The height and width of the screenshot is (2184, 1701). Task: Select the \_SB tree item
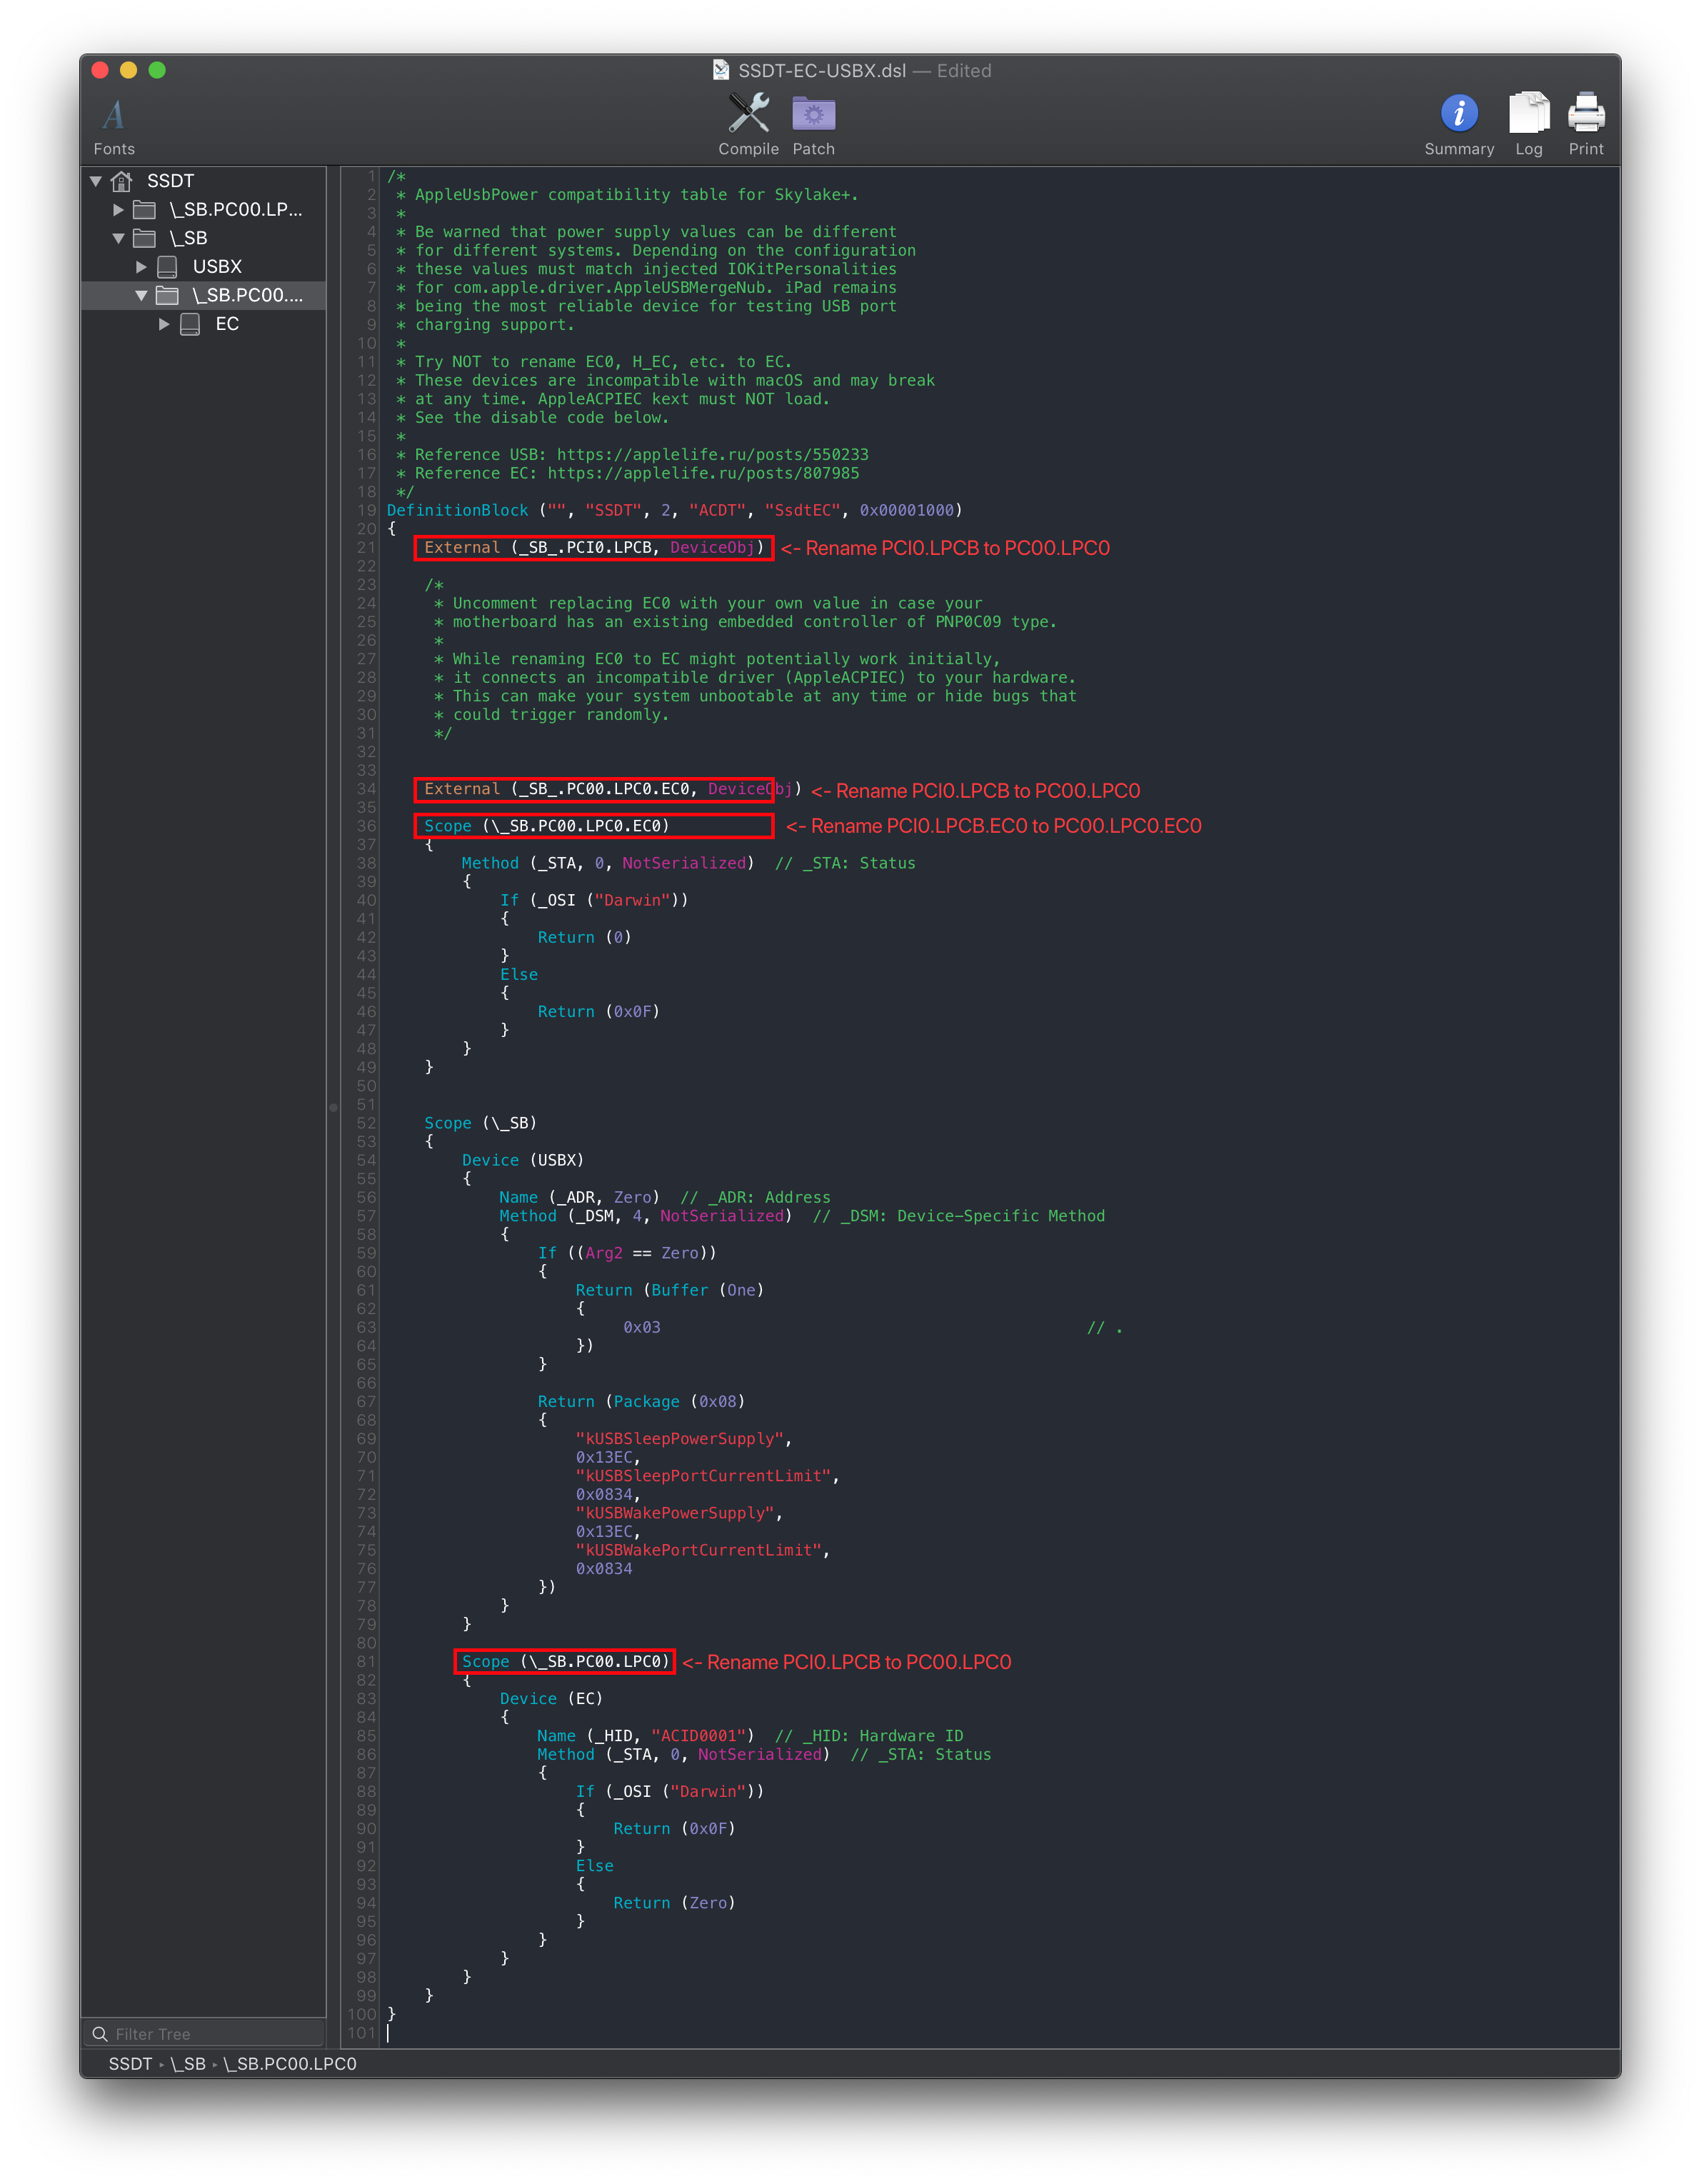click(188, 238)
